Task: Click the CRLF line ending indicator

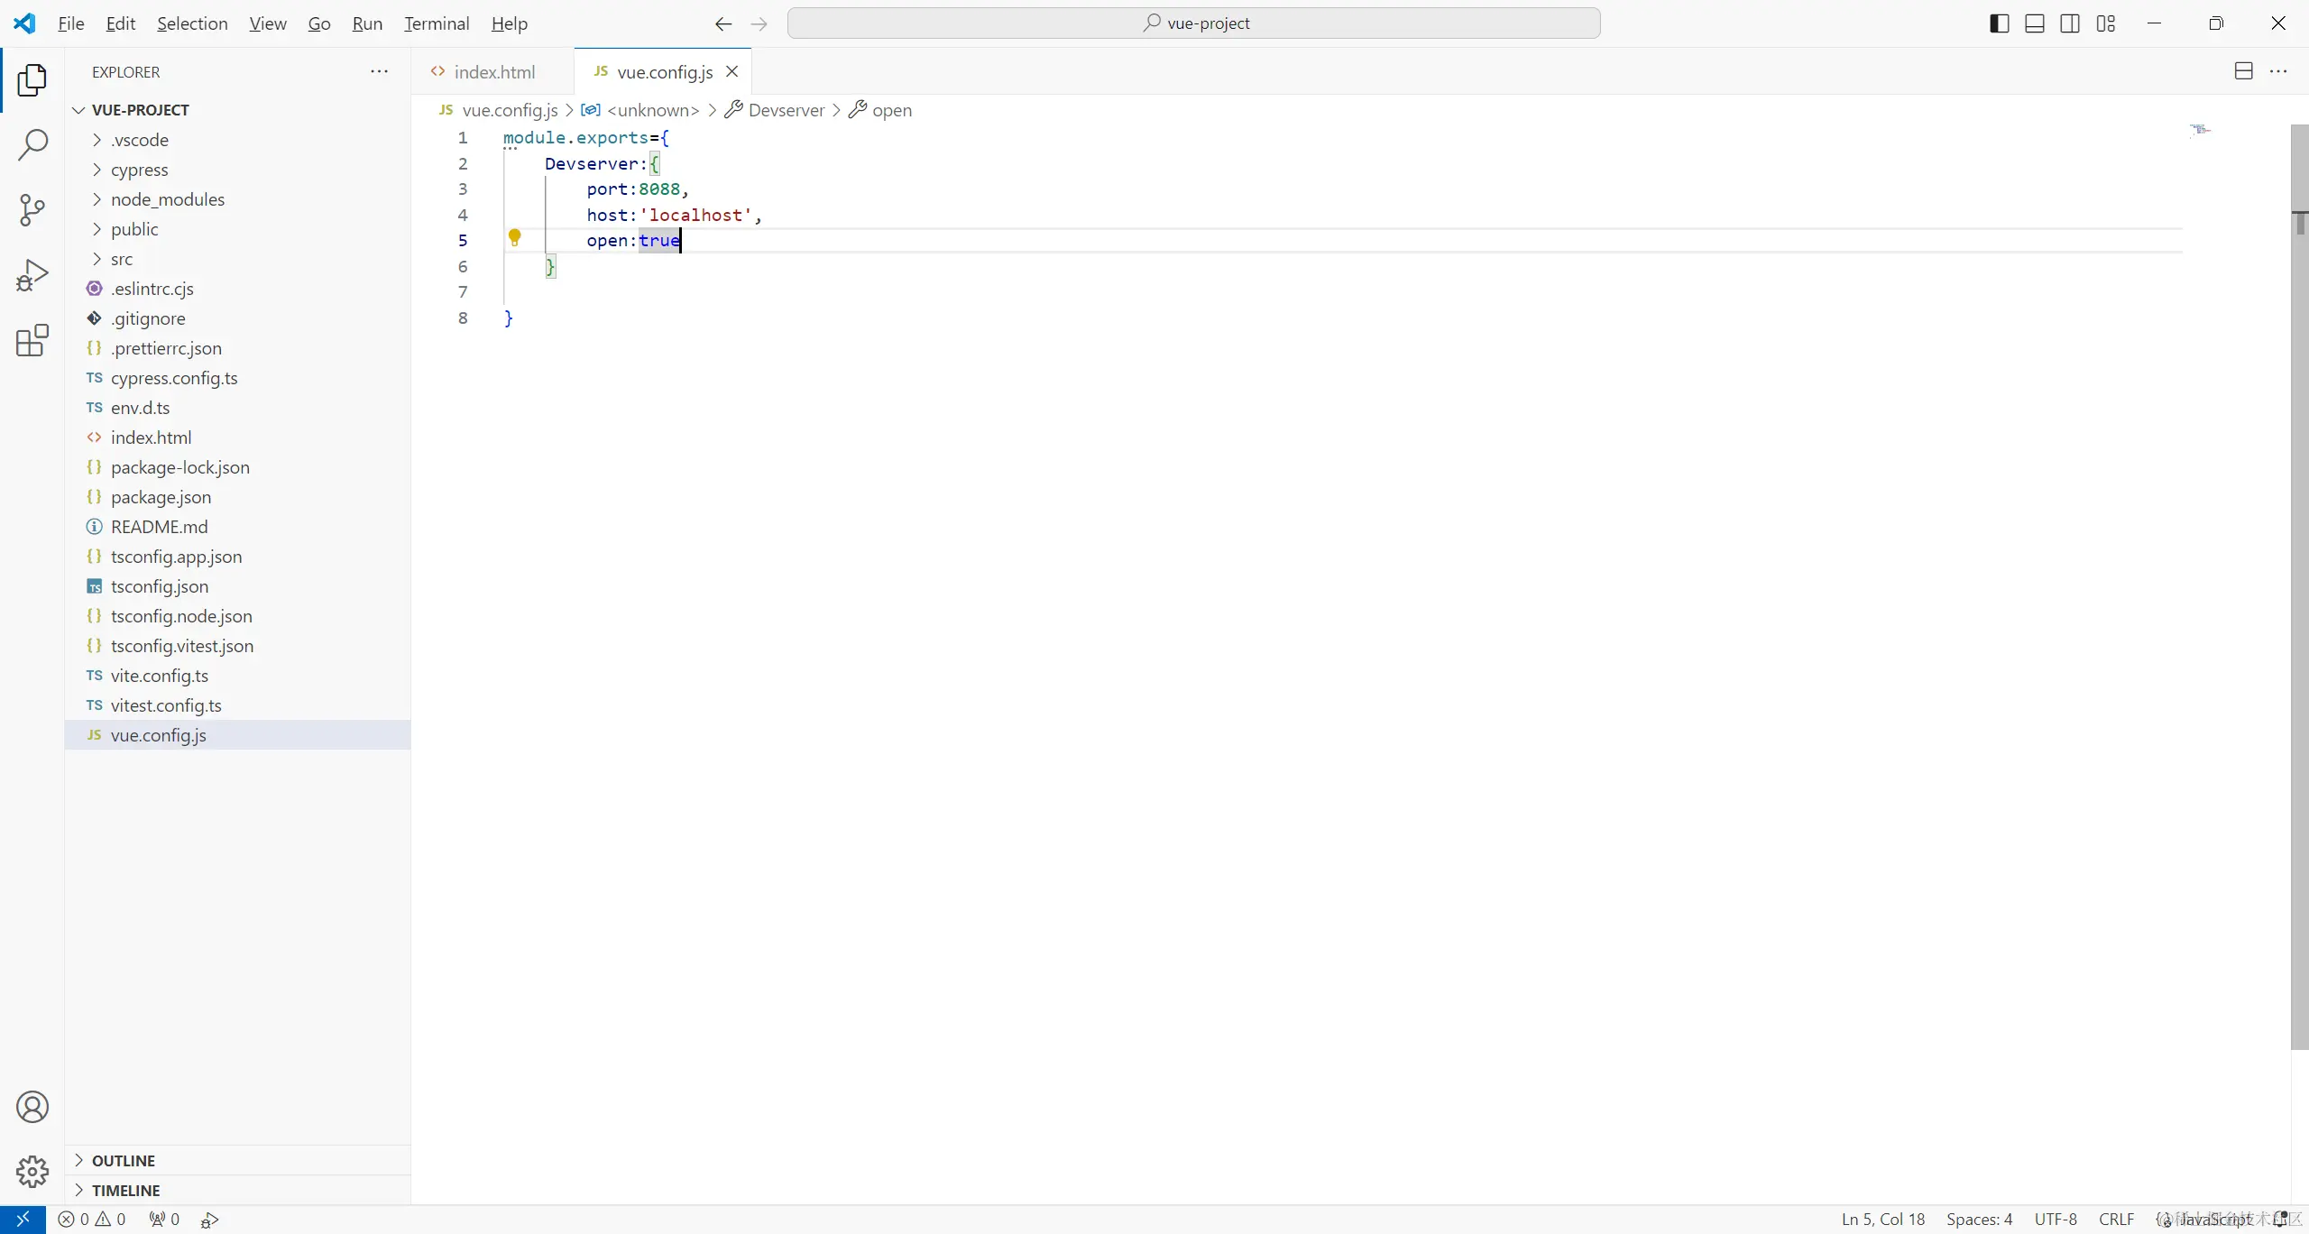Action: [x=2116, y=1219]
